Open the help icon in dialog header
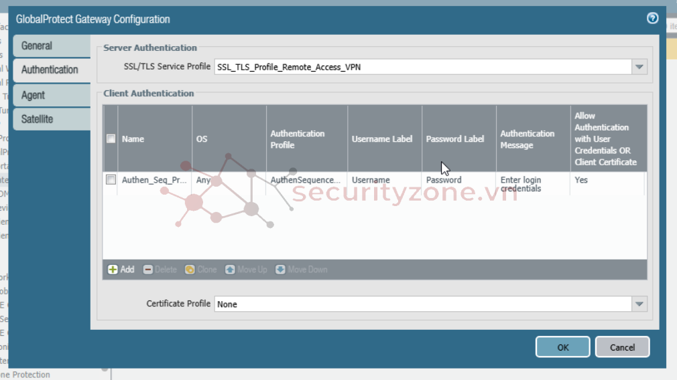This screenshot has width=677, height=380. coord(652,19)
